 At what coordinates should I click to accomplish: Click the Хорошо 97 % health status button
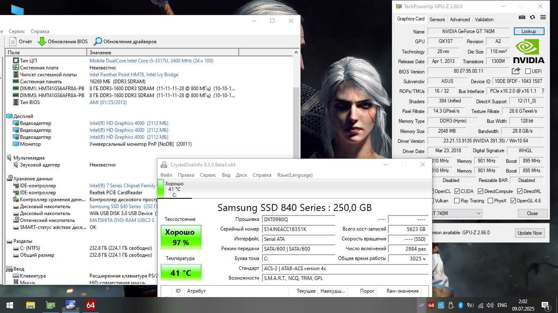[181, 237]
